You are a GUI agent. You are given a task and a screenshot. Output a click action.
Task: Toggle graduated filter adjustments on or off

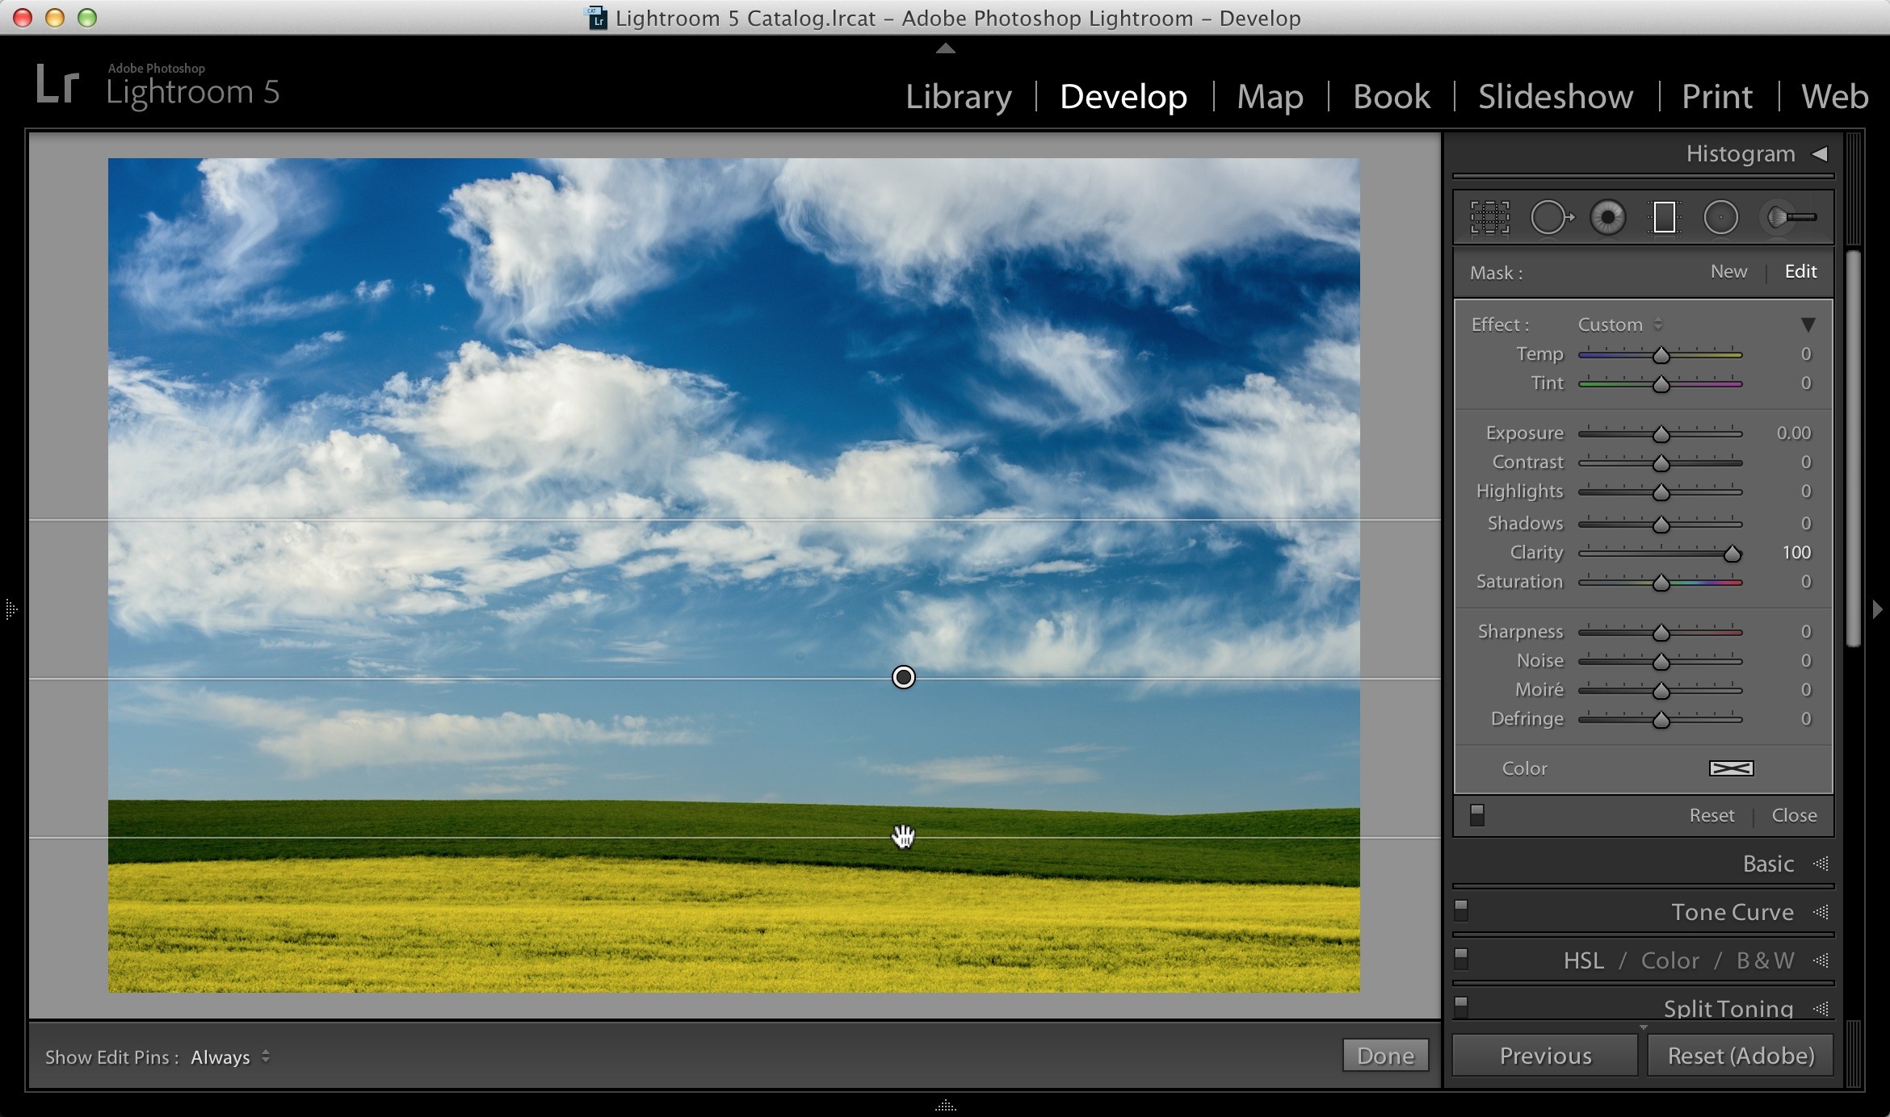pos(1476,815)
